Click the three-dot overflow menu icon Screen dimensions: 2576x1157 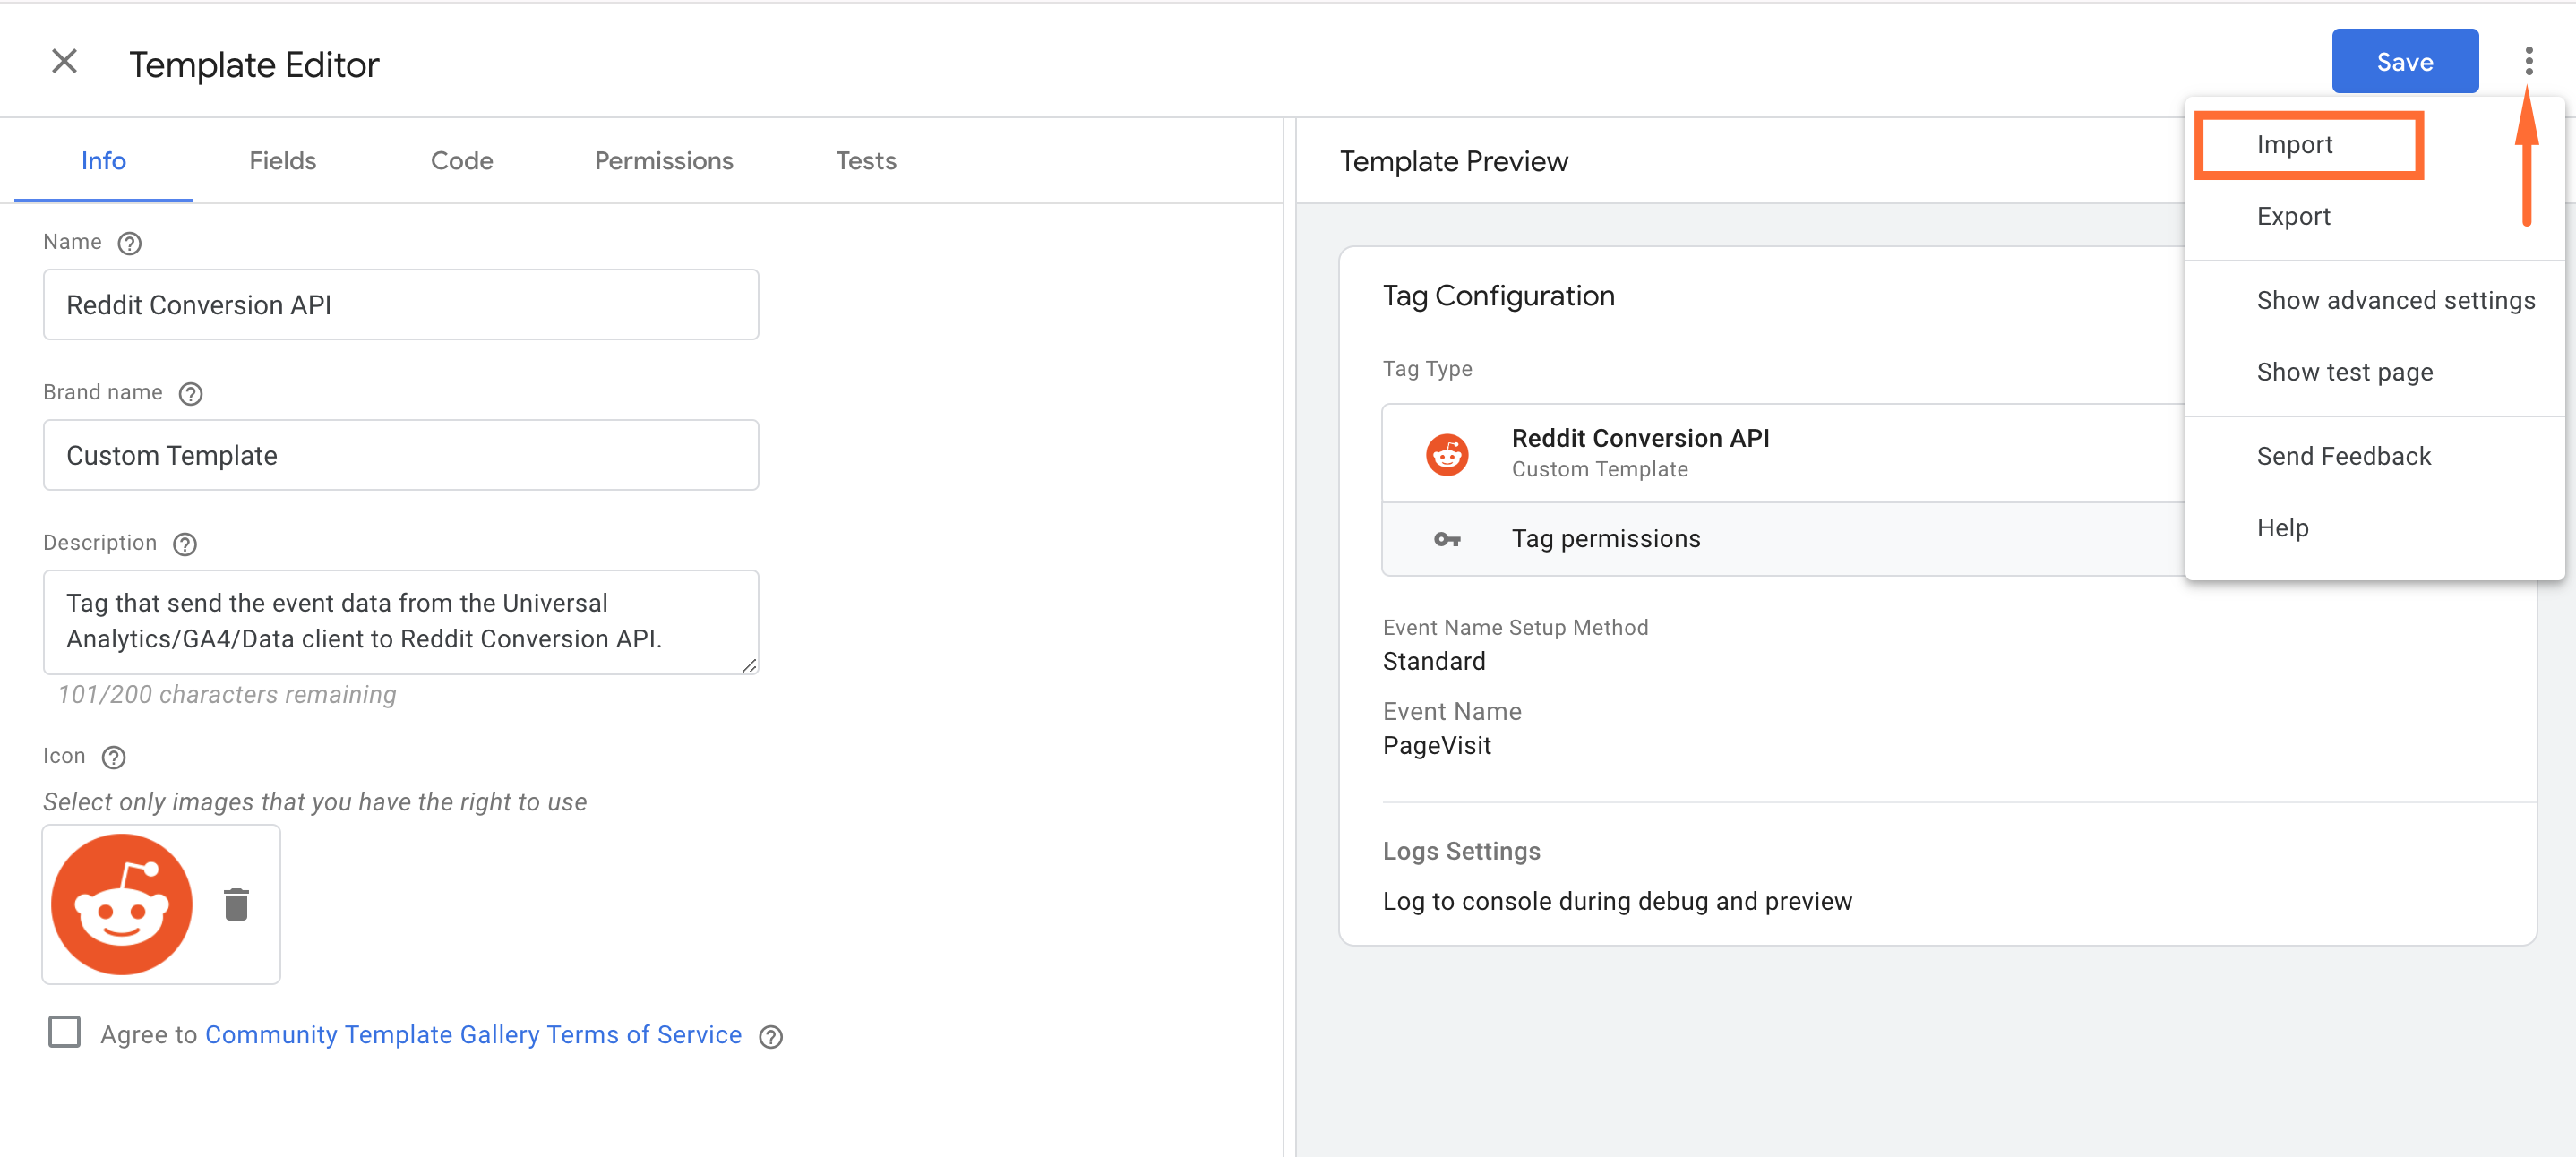pyautogui.click(x=2530, y=61)
